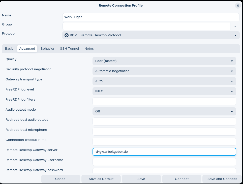Focus the FreeRDP log filters field

point(164,101)
